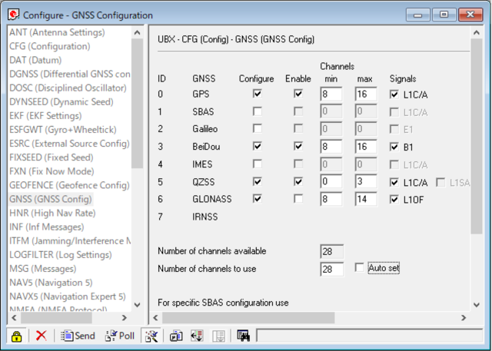492x351 pixels.
Task: Select CFG (Configuration) in the list
Action: click(49, 46)
